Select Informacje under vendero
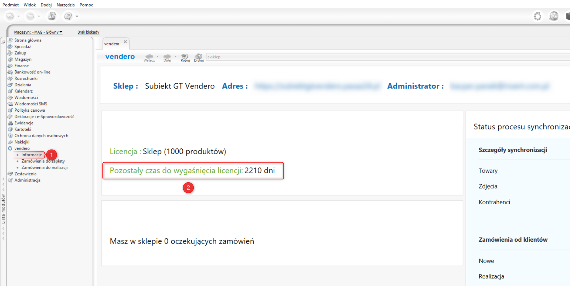Screen dimensions: 570x286 31,155
